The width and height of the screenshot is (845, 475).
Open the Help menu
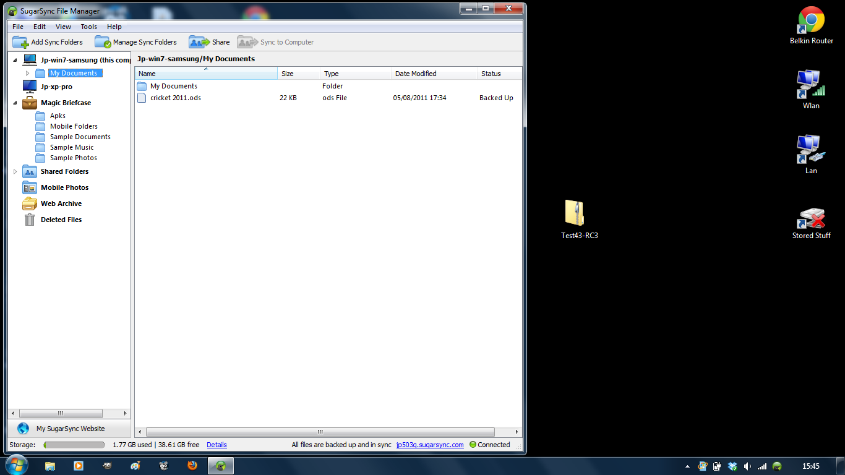114,27
